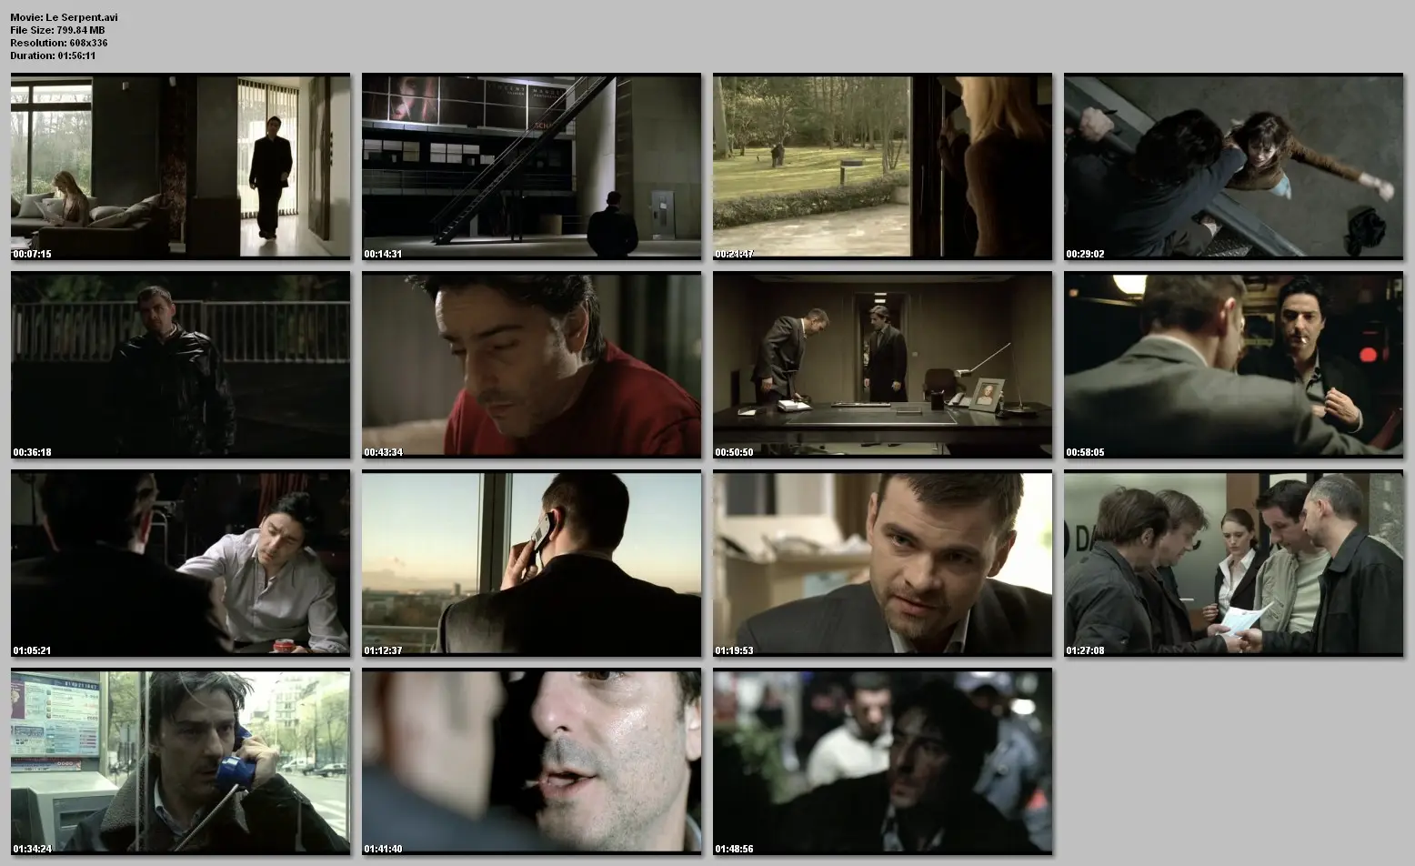Select the 'Resolution: 608x336' text
The width and height of the screenshot is (1415, 866).
pos(59,43)
